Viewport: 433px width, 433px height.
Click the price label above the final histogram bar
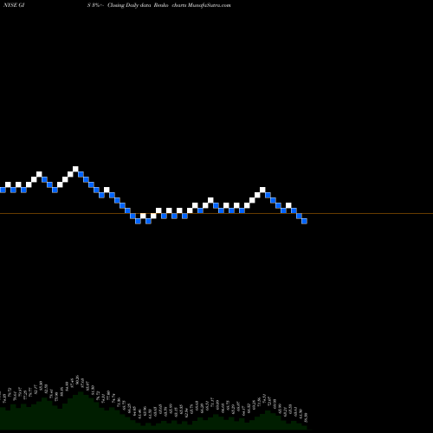(307, 417)
